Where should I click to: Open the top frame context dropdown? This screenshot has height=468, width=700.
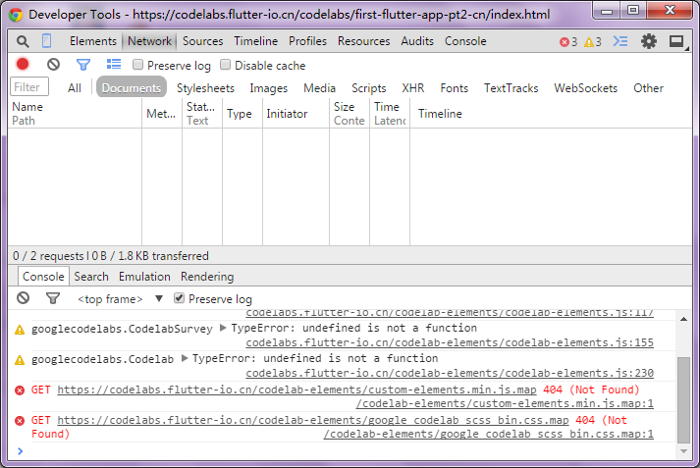pos(120,299)
